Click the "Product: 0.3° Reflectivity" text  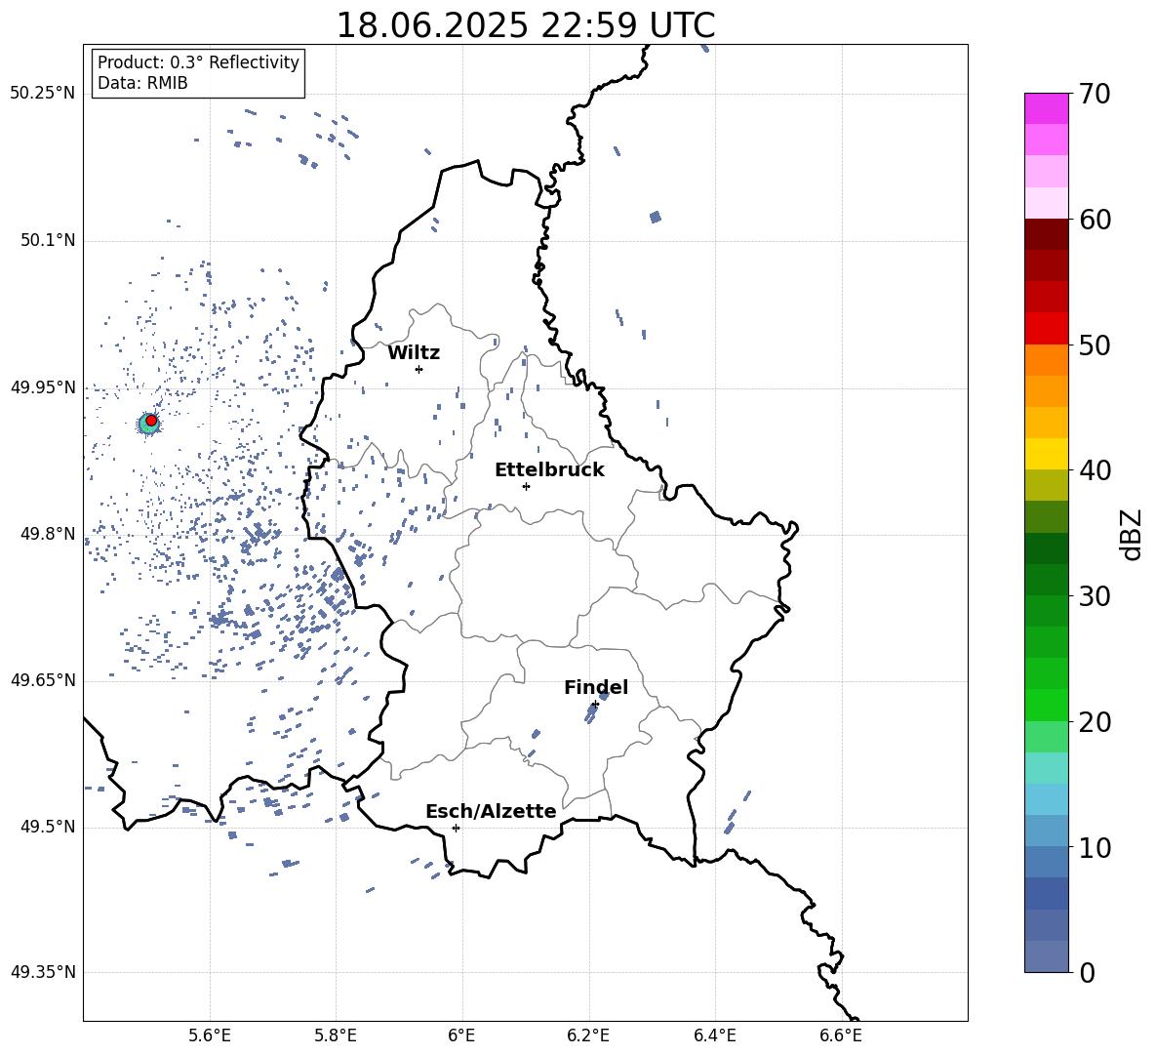tap(198, 62)
